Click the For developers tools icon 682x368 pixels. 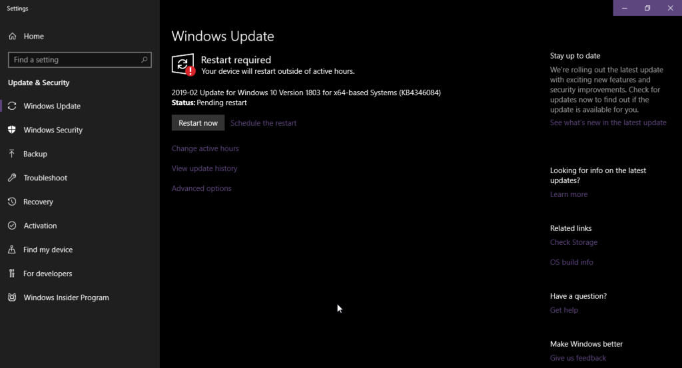12,274
